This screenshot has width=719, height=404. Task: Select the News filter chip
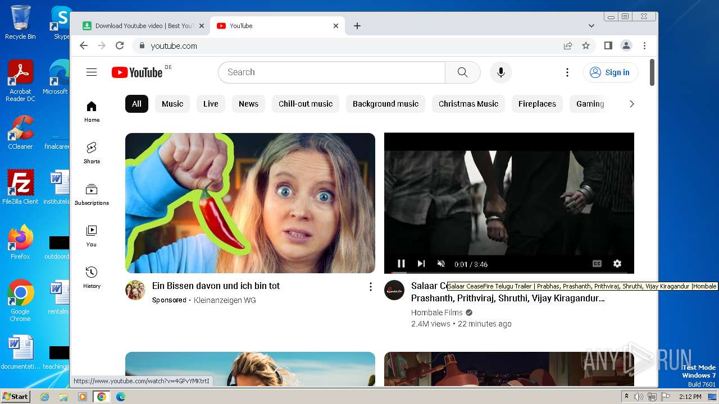point(248,104)
